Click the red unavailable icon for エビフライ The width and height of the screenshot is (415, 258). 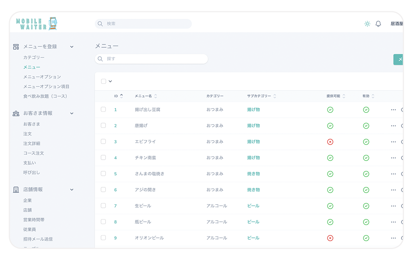tap(330, 142)
